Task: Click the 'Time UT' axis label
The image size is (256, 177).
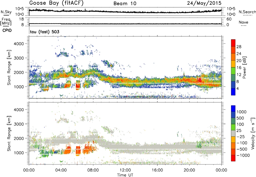Action: (x=125, y=175)
